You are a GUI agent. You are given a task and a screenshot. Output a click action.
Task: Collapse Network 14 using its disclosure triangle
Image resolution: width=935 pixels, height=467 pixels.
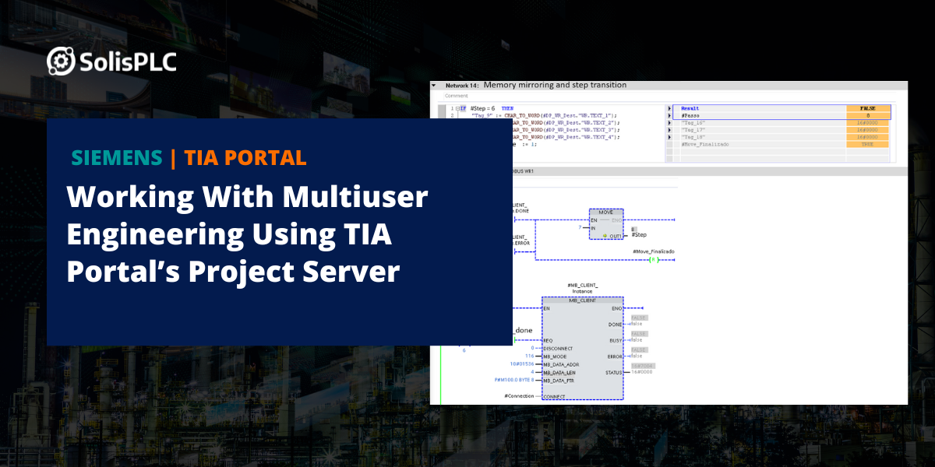[434, 84]
